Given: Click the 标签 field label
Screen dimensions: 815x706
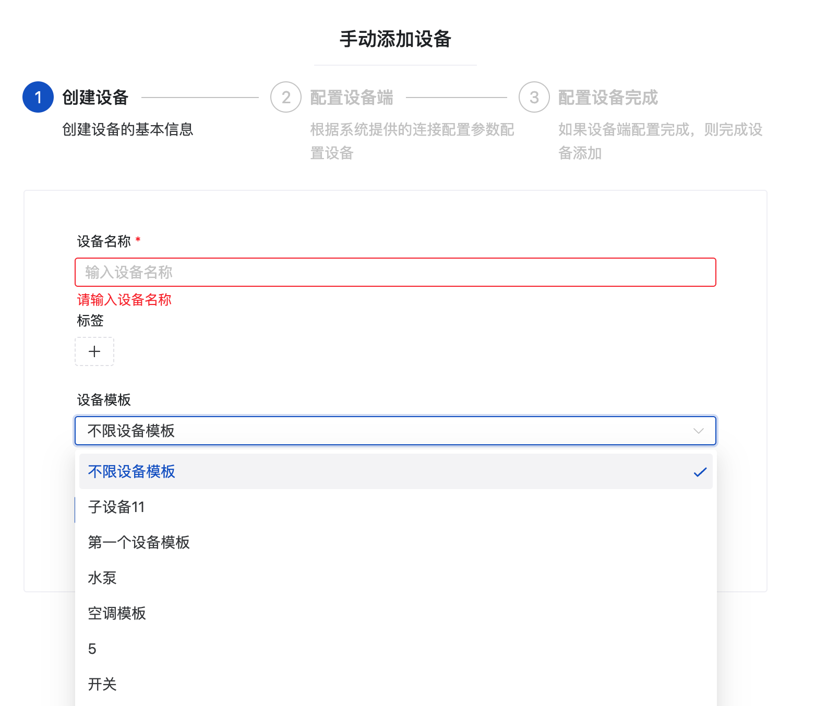Looking at the screenshot, I should point(90,321).
